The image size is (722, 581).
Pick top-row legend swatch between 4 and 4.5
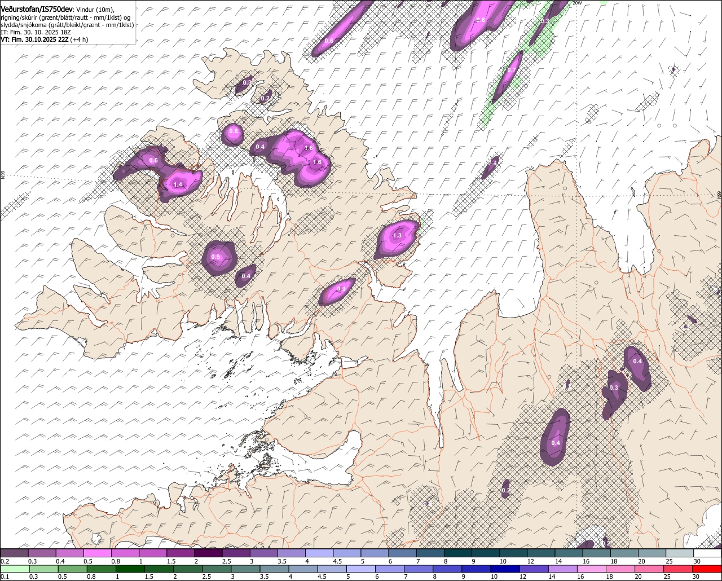coord(319,553)
